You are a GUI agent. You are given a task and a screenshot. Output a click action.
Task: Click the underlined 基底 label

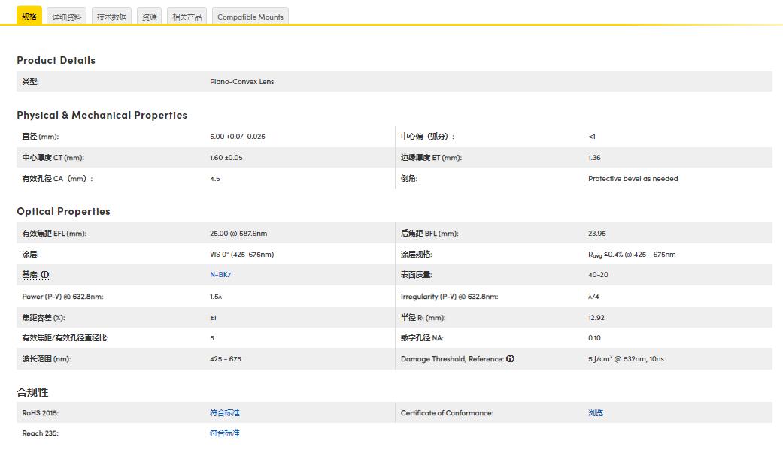point(29,275)
